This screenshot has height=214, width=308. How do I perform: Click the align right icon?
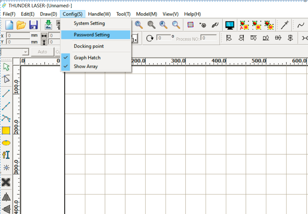241,38
